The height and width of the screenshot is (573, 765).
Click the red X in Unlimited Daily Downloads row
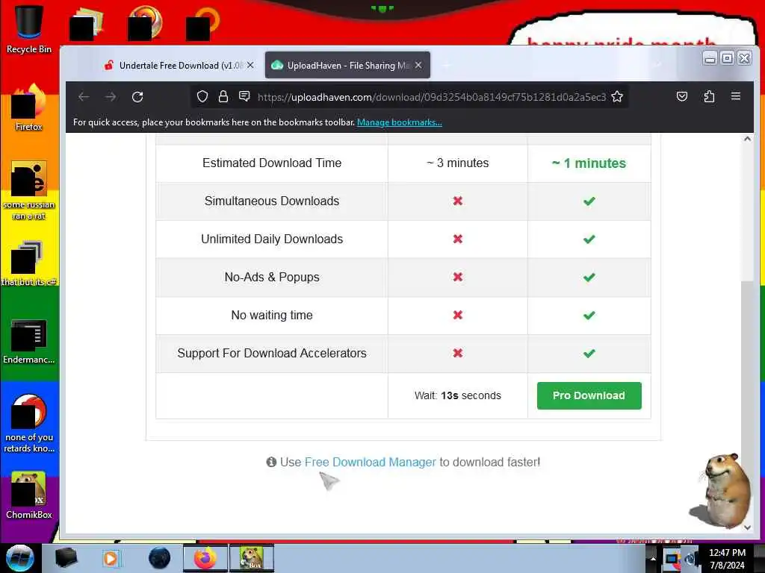point(458,239)
